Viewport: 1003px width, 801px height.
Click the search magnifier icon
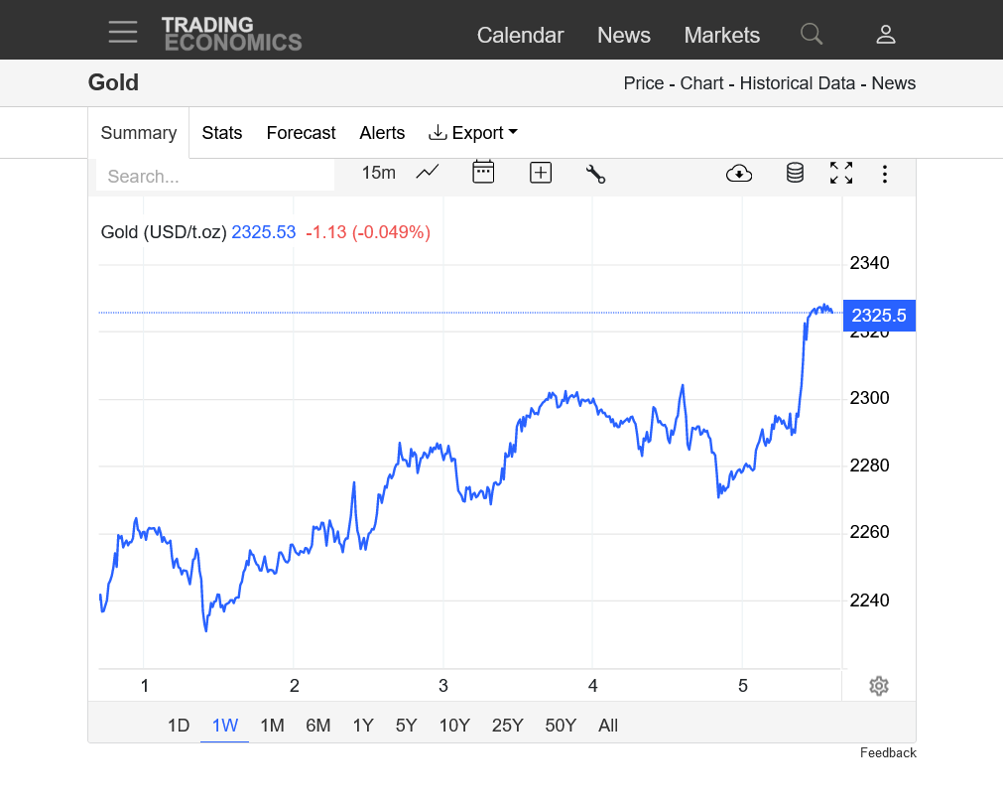pos(812,35)
